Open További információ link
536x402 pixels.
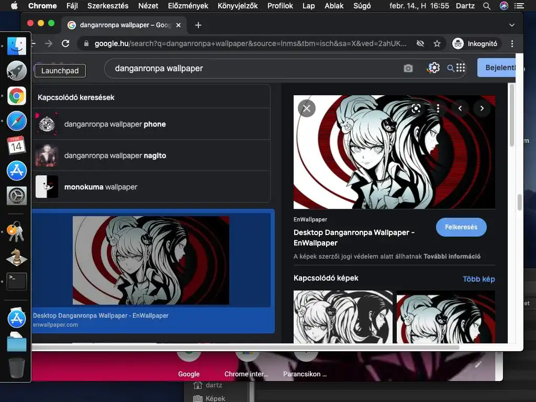452,256
